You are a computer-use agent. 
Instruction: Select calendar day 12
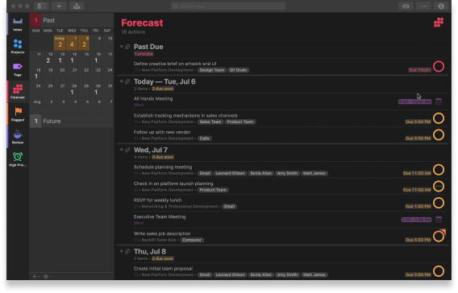48,58
